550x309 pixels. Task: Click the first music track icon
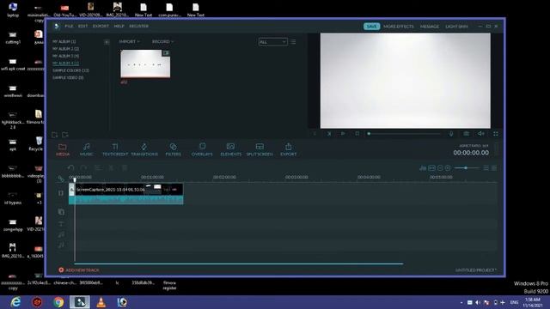(61, 234)
